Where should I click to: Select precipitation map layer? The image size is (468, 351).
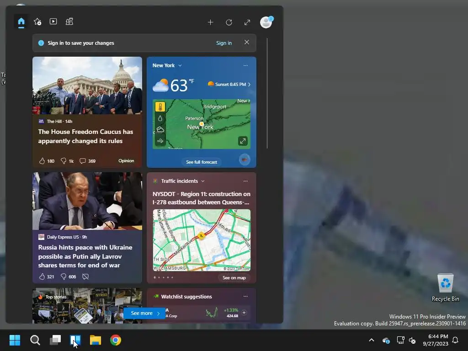(160, 118)
